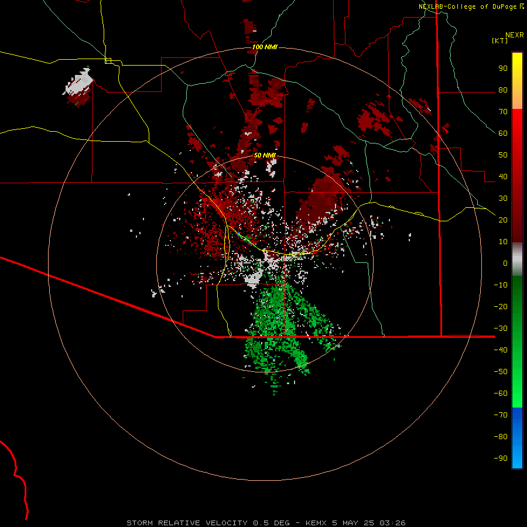This screenshot has width=527, height=527.
Task: Click the '-50' value on the velocity scale
Action: (501, 372)
